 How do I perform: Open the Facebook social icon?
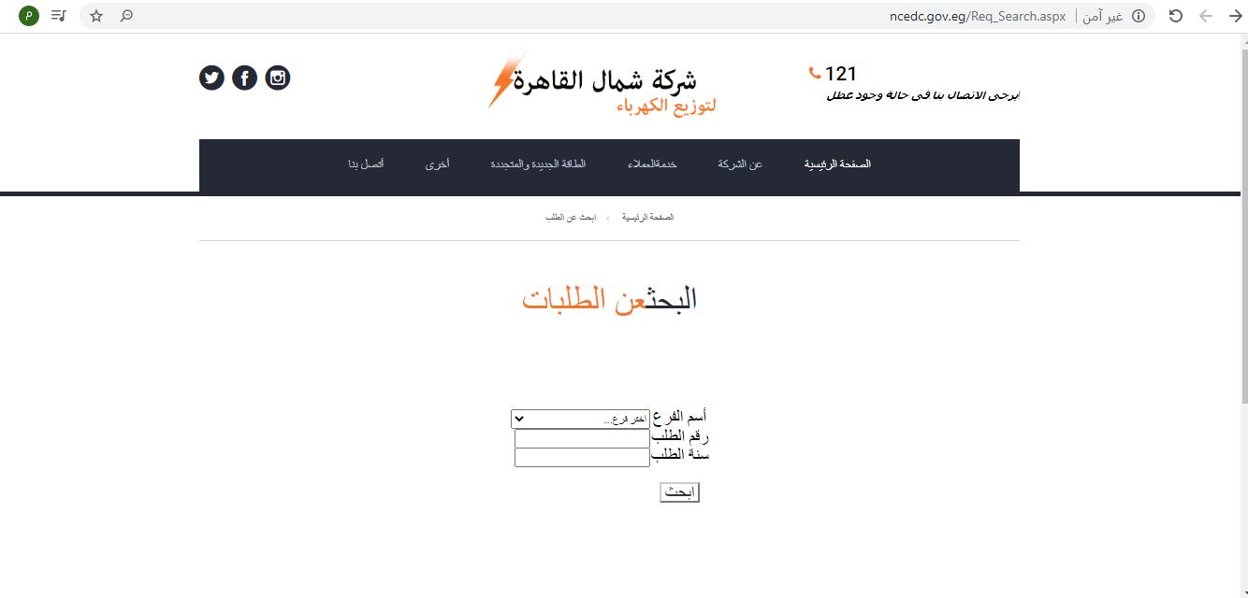(x=244, y=78)
